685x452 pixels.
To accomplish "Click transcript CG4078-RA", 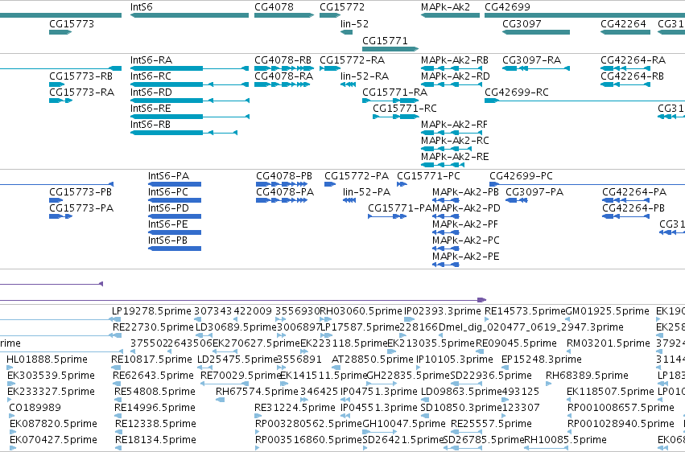I will coord(283,84).
